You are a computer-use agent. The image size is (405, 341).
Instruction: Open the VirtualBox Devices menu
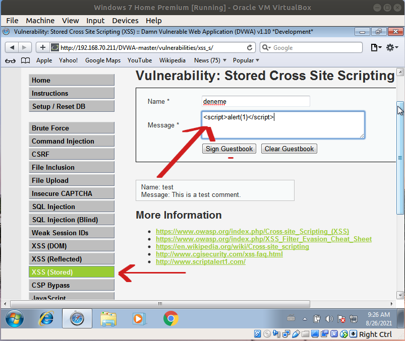(x=125, y=21)
